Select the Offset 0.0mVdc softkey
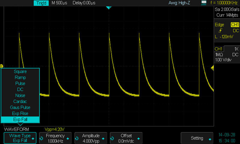This screenshot has height=144, width=240. click(x=126, y=138)
